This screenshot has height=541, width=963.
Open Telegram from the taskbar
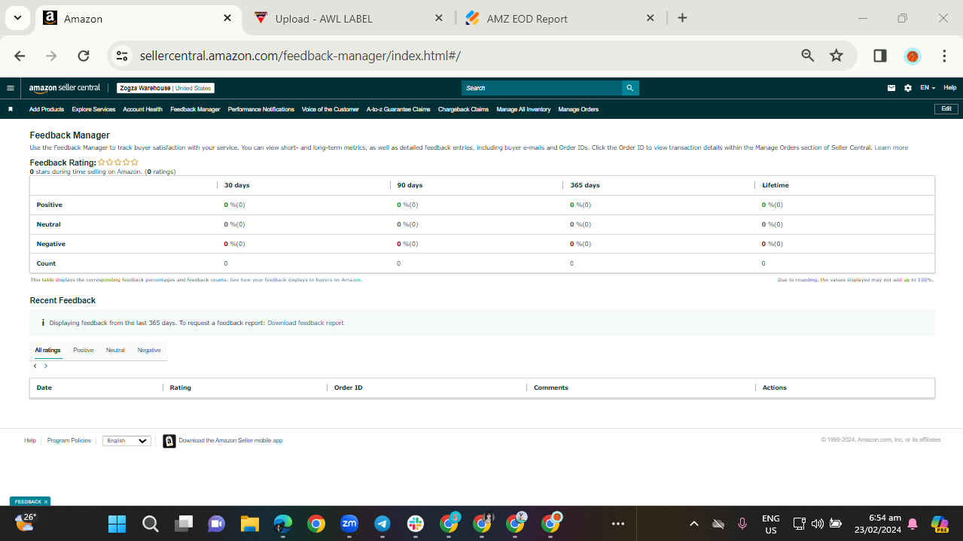382,524
